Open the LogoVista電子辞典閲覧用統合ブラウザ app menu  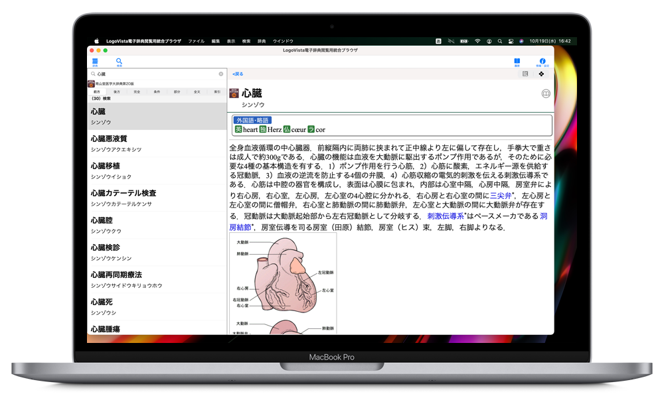click(143, 41)
